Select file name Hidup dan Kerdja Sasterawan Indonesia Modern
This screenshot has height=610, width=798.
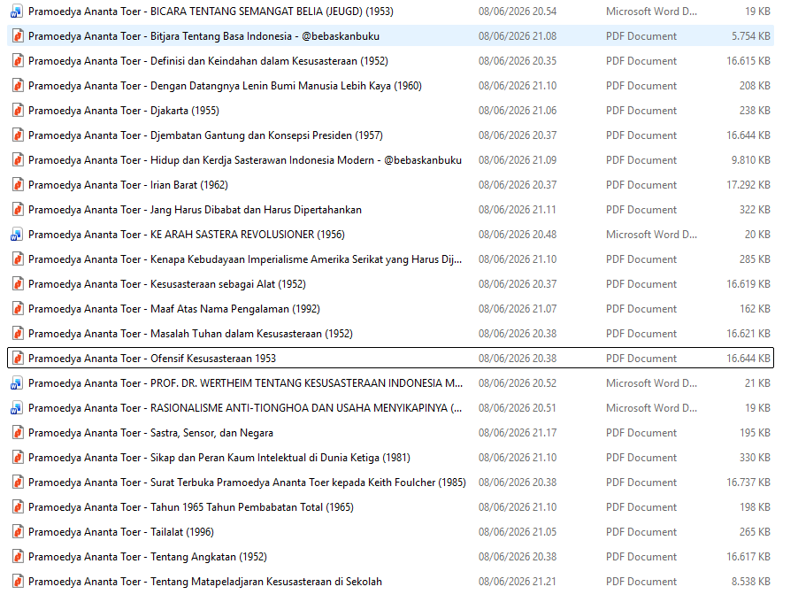[245, 160]
